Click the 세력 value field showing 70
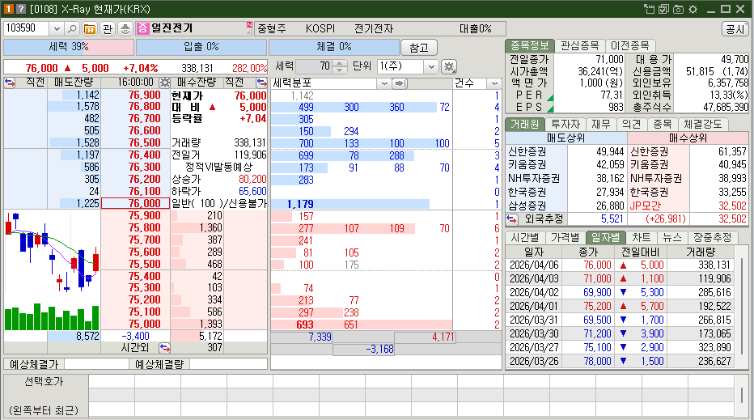Viewport: 754px width, 420px height. tap(315, 67)
